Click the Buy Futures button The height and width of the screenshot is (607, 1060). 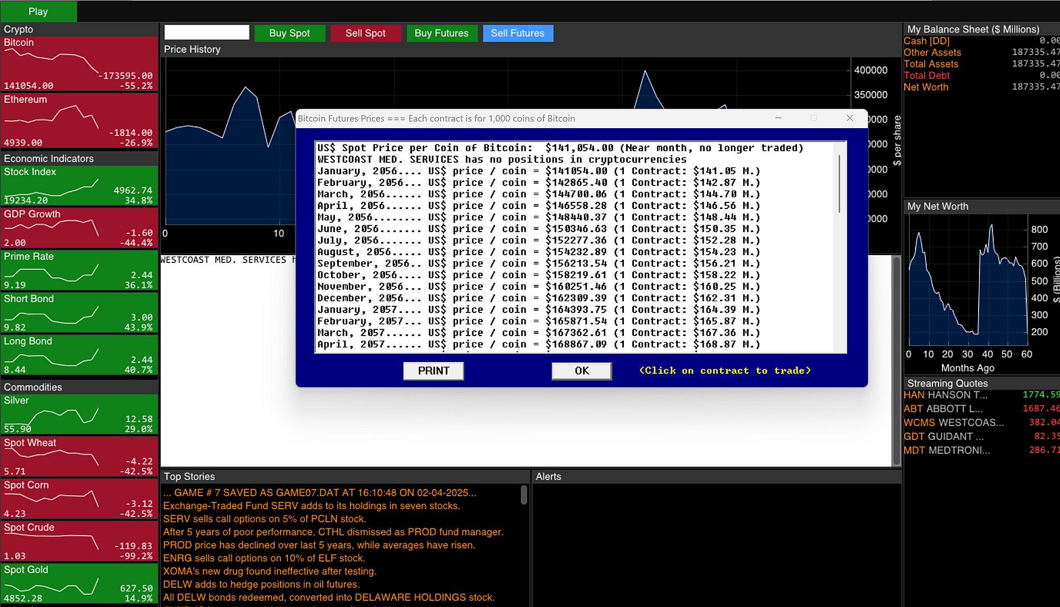pos(441,33)
